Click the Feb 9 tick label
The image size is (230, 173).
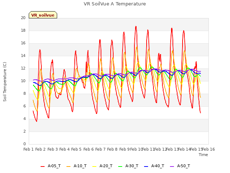pos(124,149)
